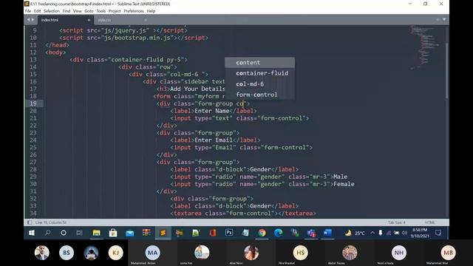
Task: Click the Line/Column indicator in status bar
Action: (51, 222)
